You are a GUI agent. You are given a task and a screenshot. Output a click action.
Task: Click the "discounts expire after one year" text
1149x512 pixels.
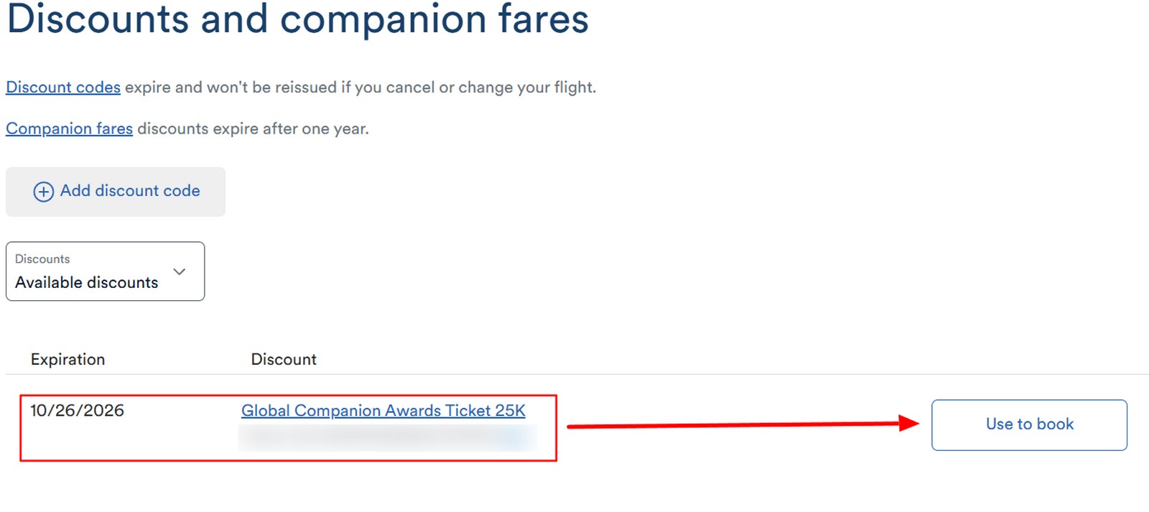point(253,129)
